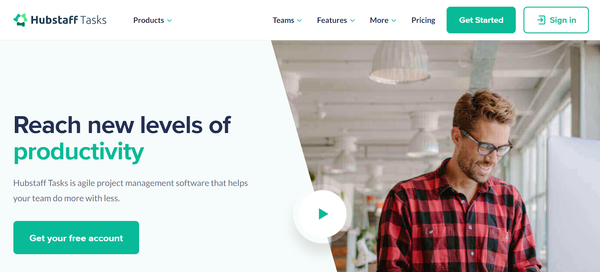Play the video with the green triangle
Image resolution: width=600 pixels, height=272 pixels.
(x=323, y=214)
